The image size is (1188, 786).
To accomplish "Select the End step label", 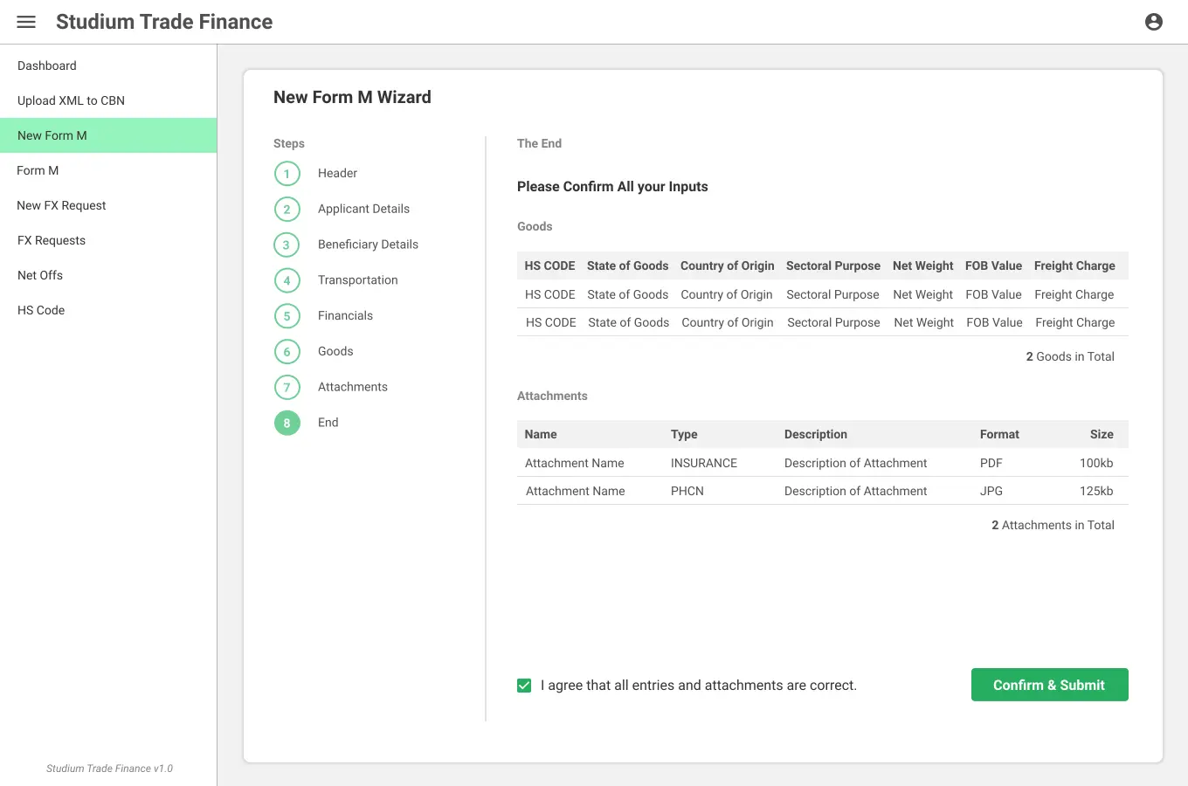I will point(328,422).
